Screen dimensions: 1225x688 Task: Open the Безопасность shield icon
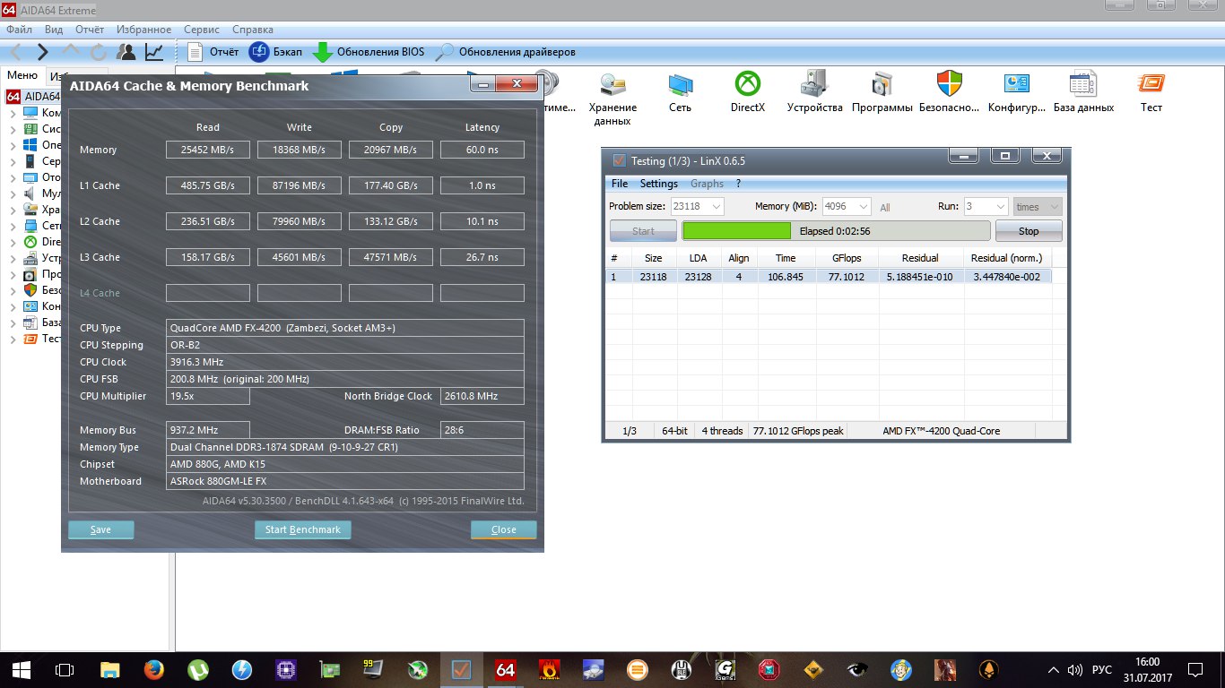click(950, 92)
